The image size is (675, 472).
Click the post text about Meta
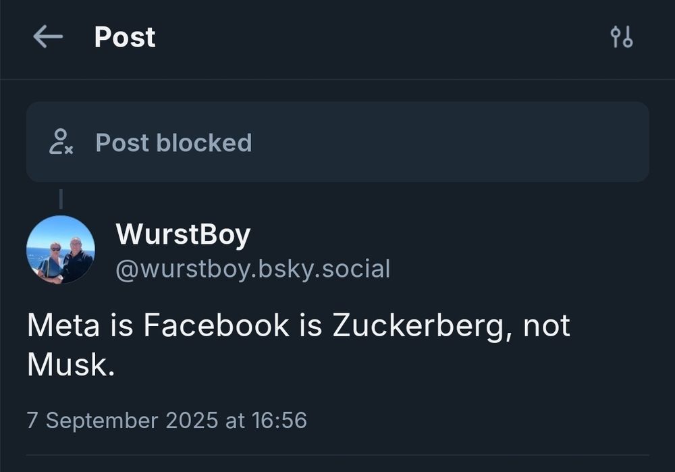[298, 344]
